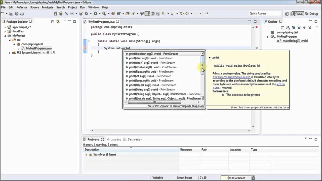Viewport: 322px width, 181px height.
Task: Select main(String[]) : void in Outline
Action: pyautogui.click(x=295, y=41)
